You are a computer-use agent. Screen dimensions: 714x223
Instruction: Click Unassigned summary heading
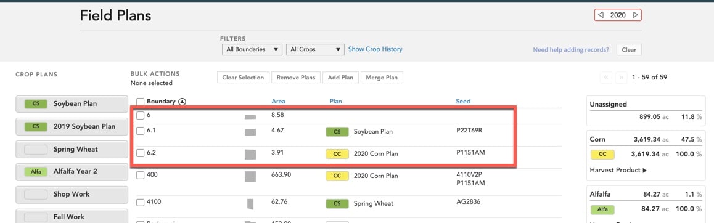tap(609, 104)
